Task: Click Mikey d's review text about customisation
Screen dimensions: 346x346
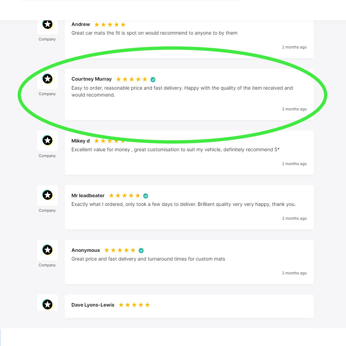Action: tap(175, 149)
